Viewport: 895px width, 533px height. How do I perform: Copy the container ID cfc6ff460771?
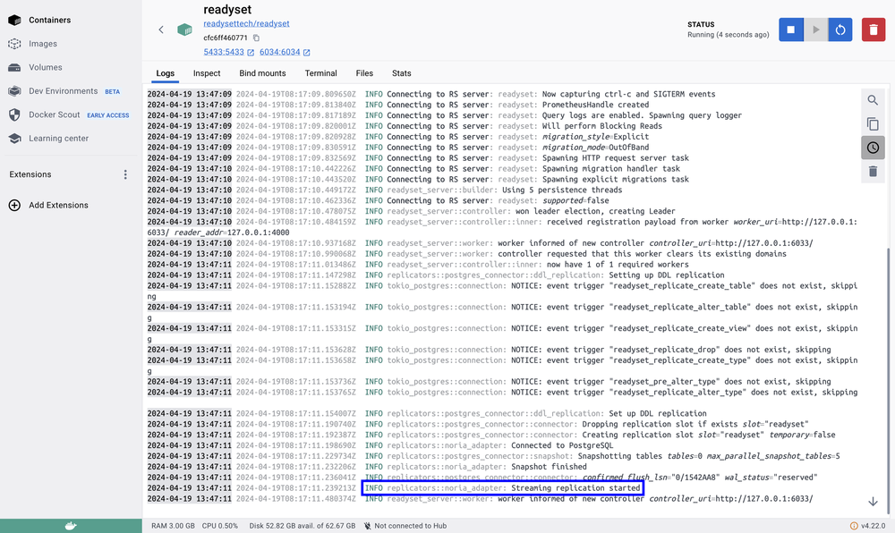[256, 38]
